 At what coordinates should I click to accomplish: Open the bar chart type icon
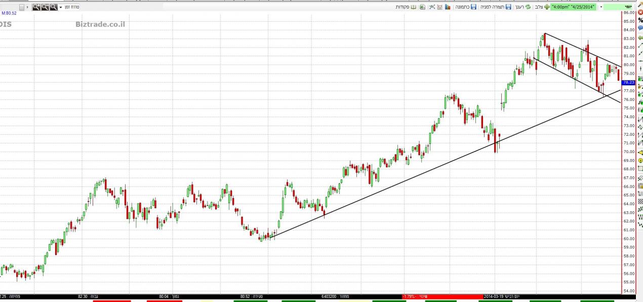448,7
